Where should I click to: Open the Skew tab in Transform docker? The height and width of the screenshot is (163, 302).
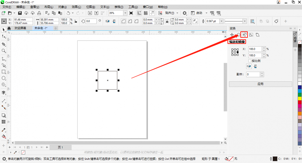coord(258,35)
